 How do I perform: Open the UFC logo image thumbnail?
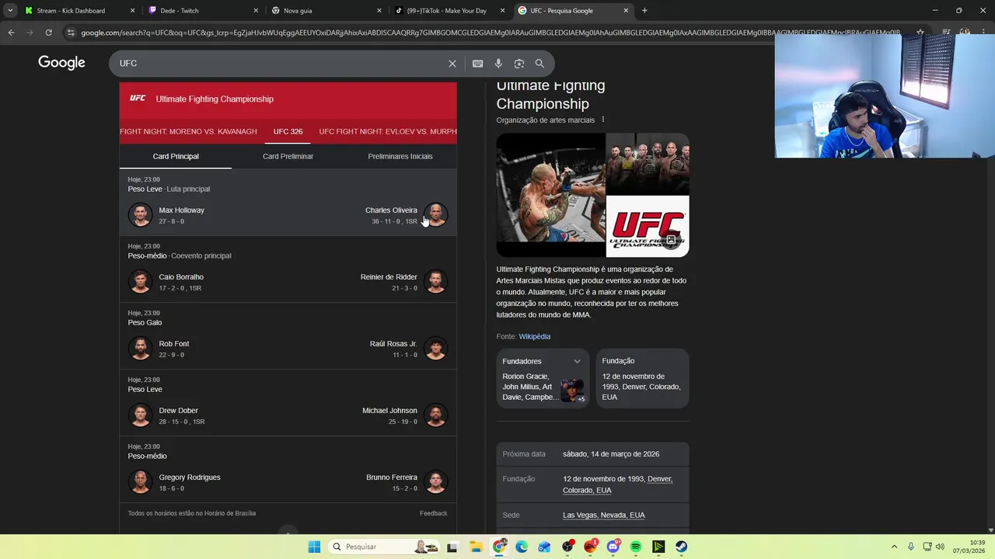(x=648, y=226)
